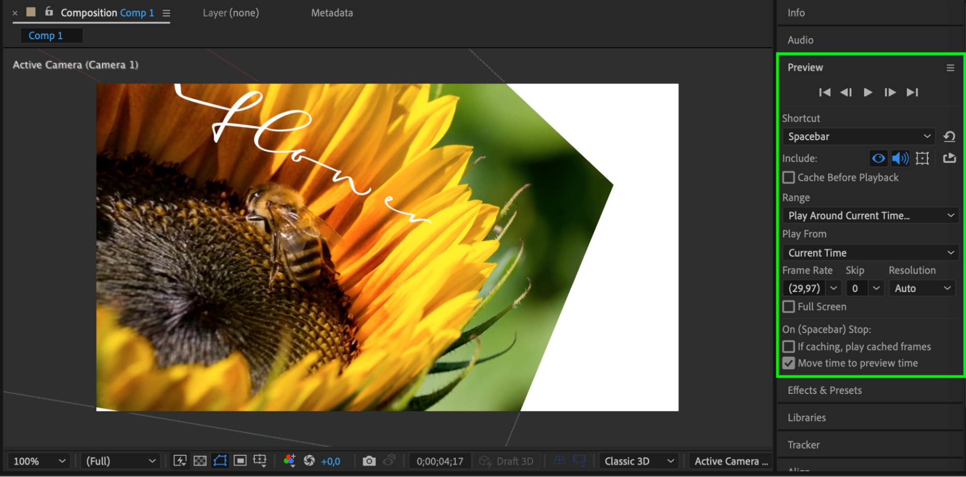
Task: Enable the Cache Before Playback checkbox
Action: 789,178
